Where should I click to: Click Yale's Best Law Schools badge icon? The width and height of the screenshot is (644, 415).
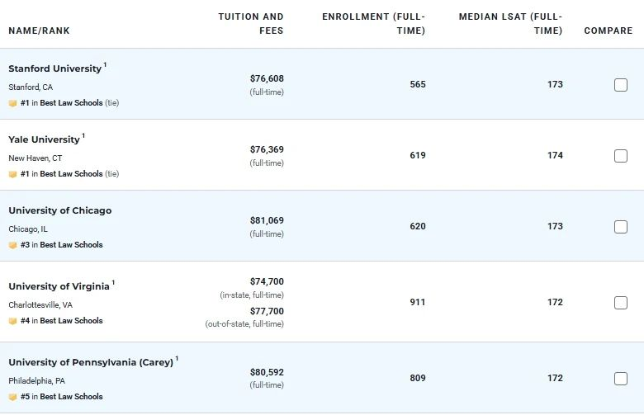(12, 174)
